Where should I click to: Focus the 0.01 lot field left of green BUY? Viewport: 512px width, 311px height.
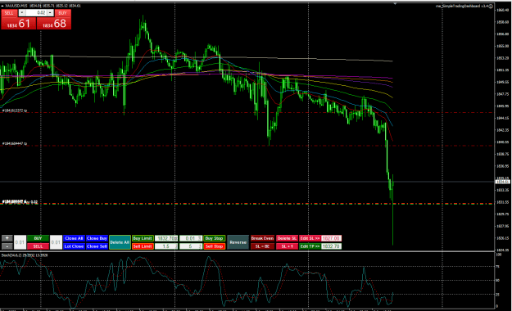(20, 242)
